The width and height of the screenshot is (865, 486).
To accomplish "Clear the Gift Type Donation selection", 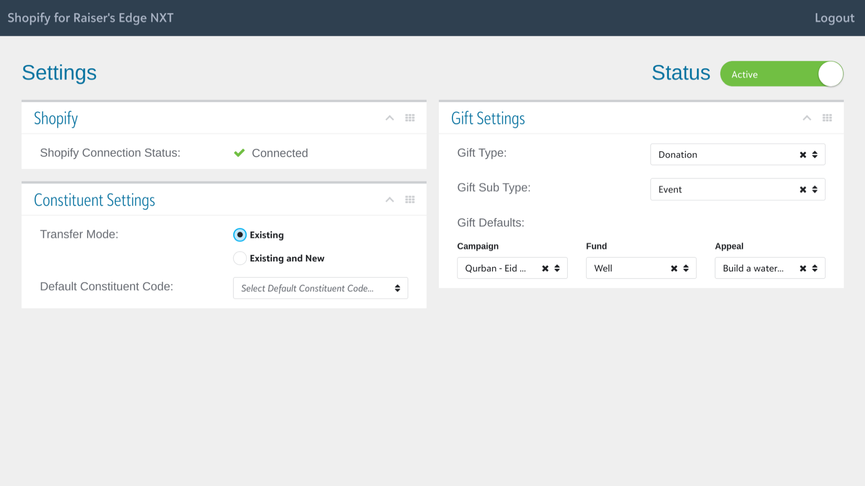I will pyautogui.click(x=803, y=155).
